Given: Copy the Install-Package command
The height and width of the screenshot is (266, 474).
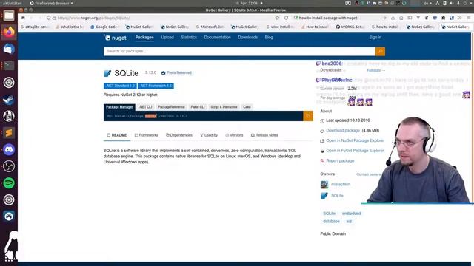Looking at the screenshot, I should pyautogui.click(x=308, y=116).
